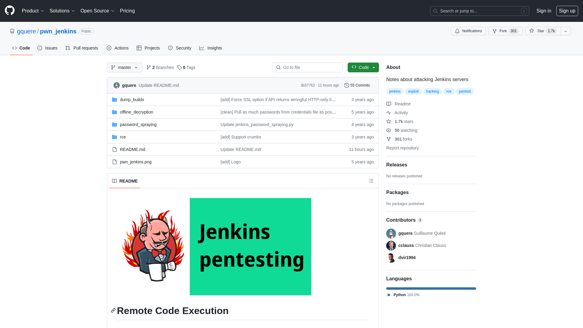Click dvir1994 contributor avatar
The height and width of the screenshot is (328, 583).
point(391,258)
